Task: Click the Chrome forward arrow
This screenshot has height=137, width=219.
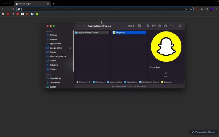Action: 8,9
